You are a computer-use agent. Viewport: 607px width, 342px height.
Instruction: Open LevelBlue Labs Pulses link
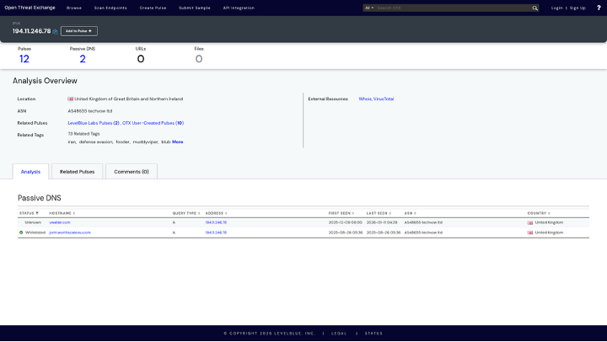coord(93,123)
